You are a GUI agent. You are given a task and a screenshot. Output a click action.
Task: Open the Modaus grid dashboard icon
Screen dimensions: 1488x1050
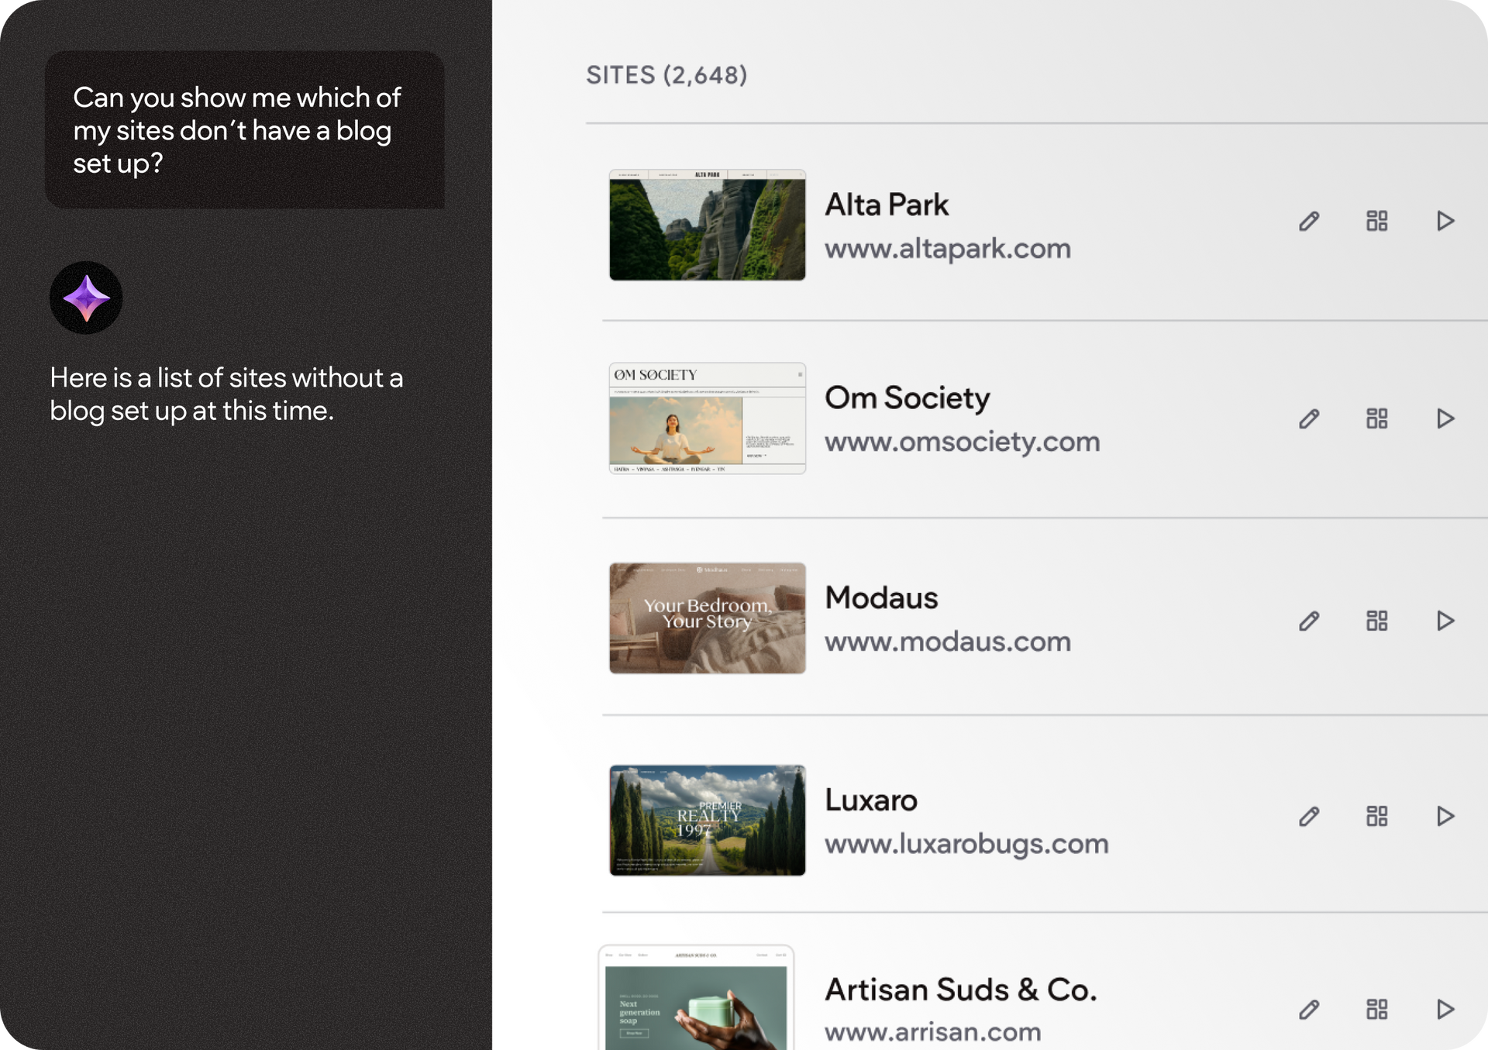pos(1376,621)
